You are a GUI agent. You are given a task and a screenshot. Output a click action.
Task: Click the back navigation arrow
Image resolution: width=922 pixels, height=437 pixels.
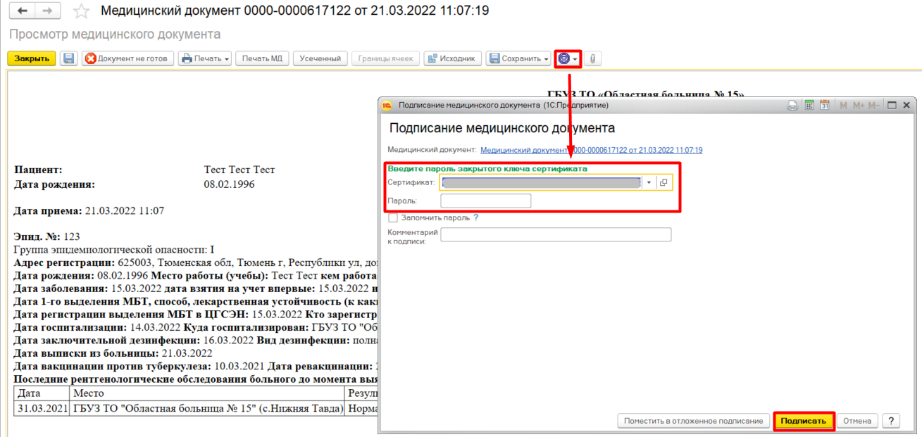(23, 11)
